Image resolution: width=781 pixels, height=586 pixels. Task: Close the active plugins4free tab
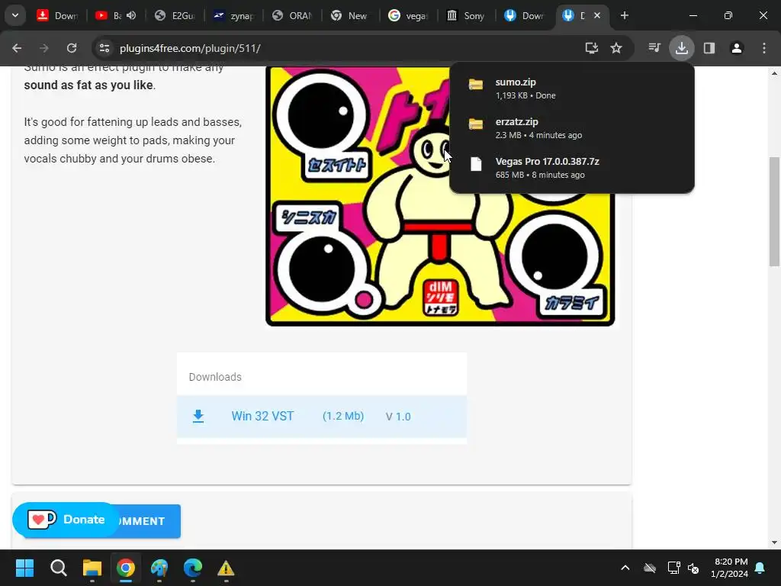tap(597, 15)
